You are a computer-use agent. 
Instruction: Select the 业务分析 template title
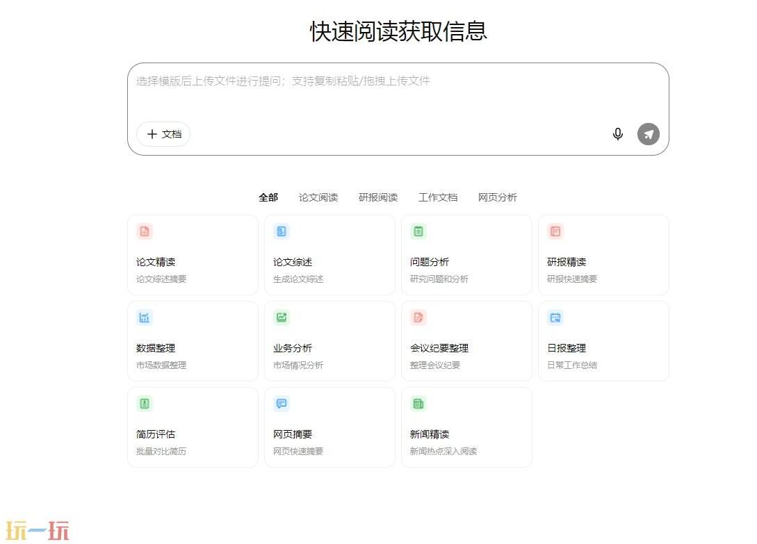293,348
